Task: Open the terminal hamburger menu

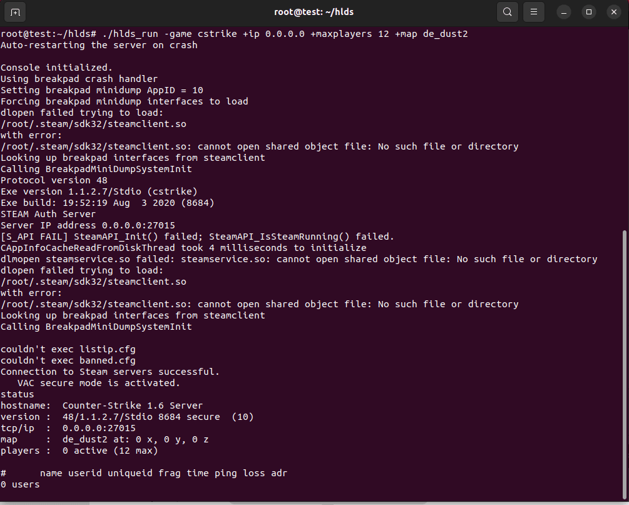Action: (x=533, y=12)
